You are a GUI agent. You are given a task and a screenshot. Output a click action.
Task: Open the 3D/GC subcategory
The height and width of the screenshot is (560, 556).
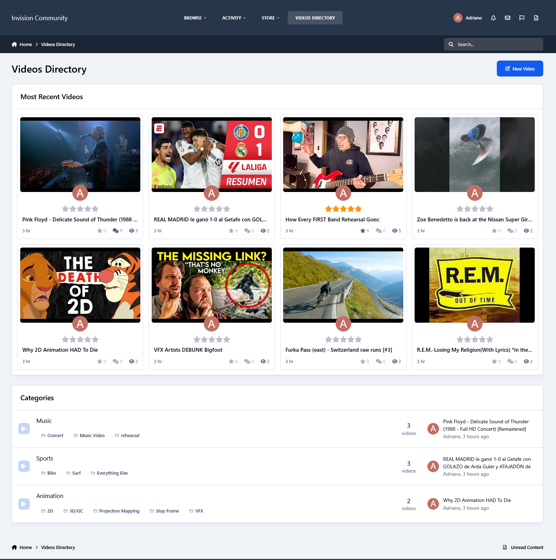point(73,511)
